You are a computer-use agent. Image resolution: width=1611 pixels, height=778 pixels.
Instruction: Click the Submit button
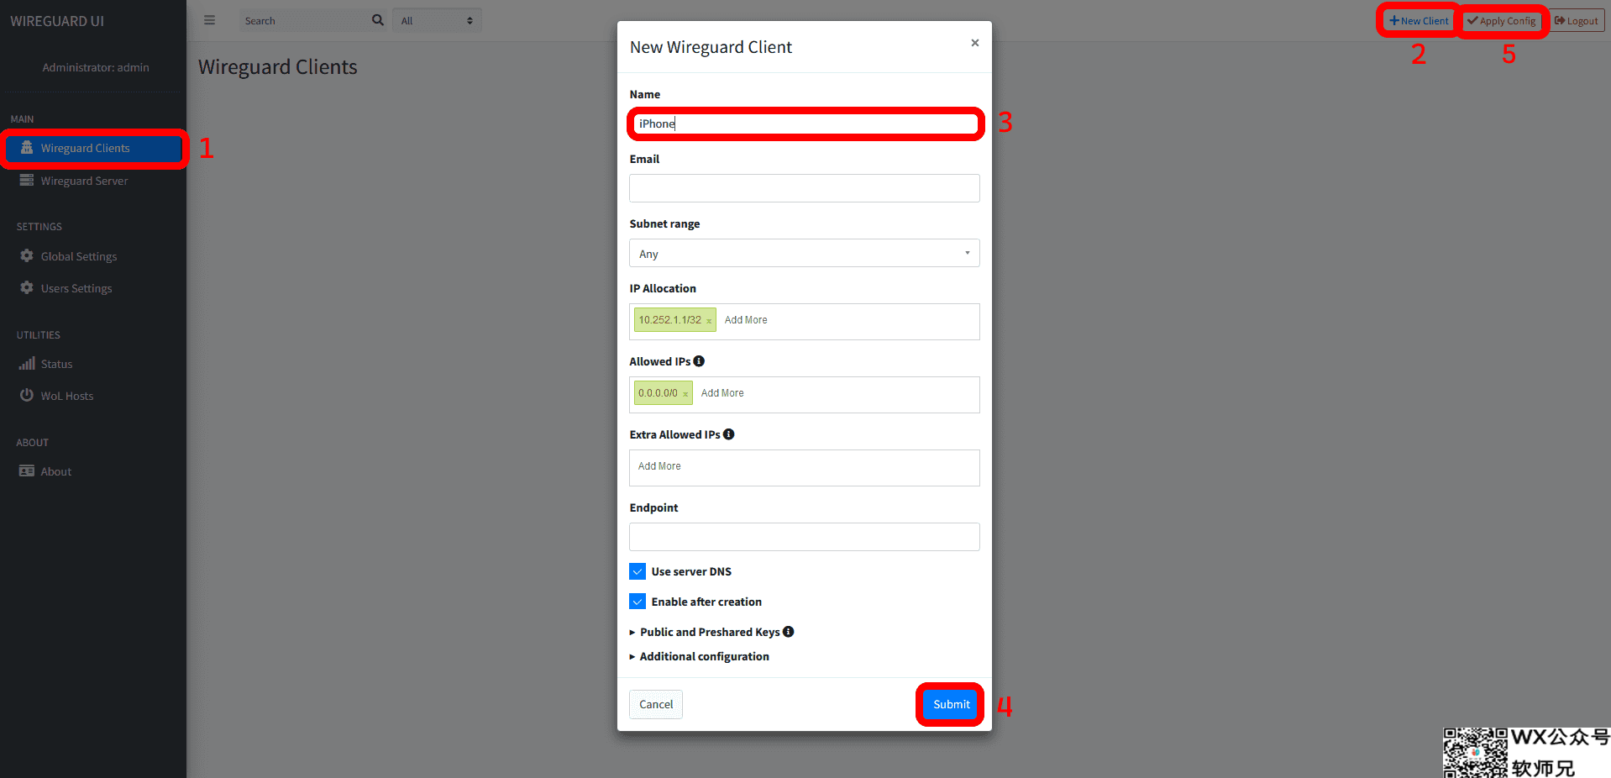coord(952,704)
